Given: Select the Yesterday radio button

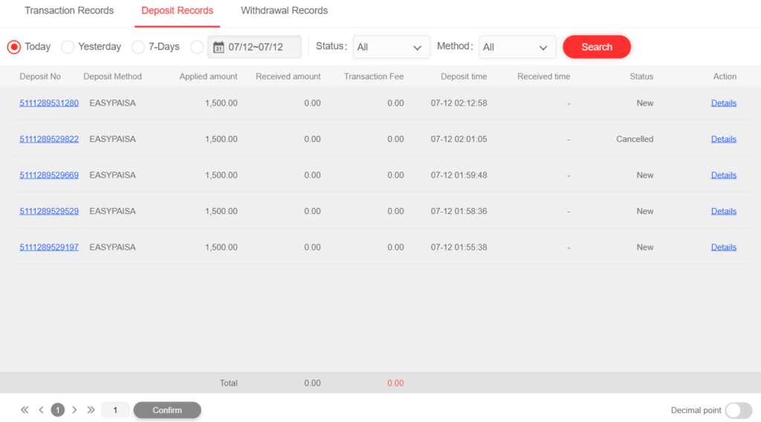Looking at the screenshot, I should (x=68, y=47).
